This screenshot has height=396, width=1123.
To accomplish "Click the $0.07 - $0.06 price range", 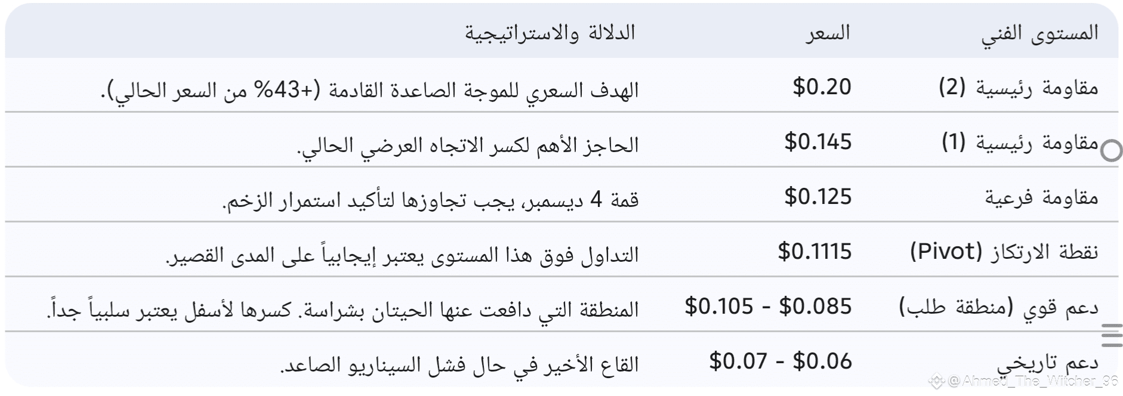I will pyautogui.click(x=780, y=361).
